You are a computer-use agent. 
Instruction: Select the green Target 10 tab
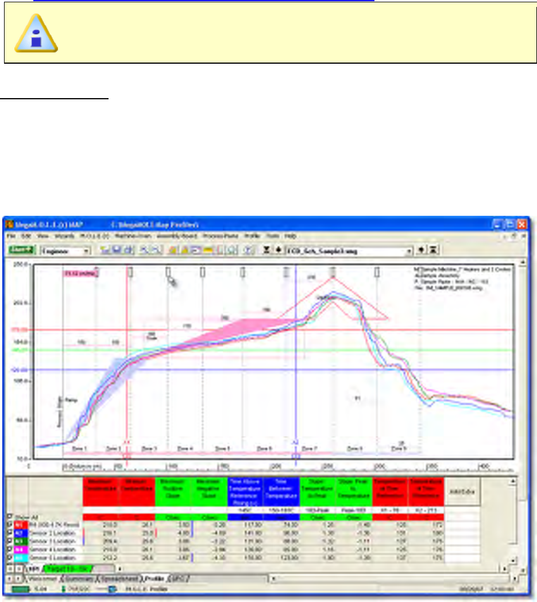[68, 569]
